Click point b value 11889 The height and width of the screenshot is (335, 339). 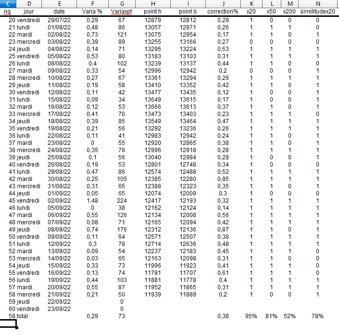pos(188,295)
